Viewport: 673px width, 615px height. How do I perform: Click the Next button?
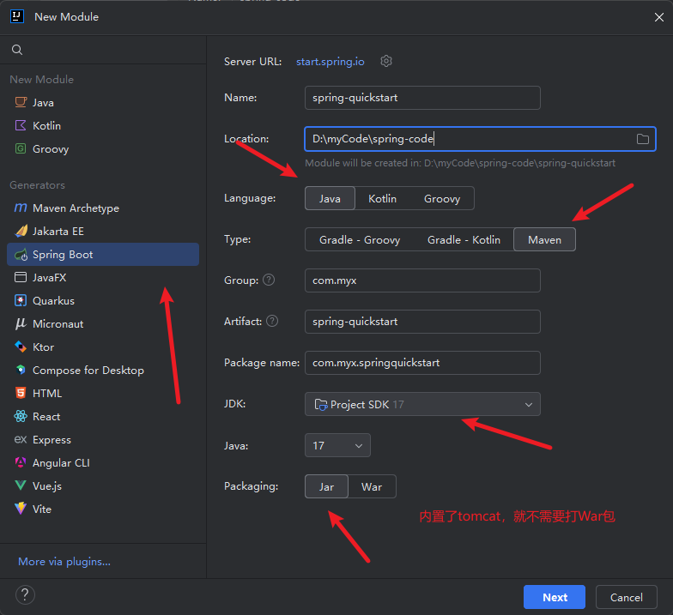554,597
